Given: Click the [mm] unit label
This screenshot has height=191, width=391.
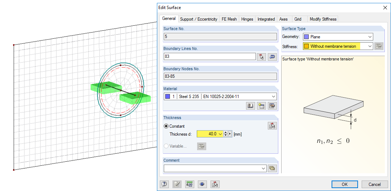Looking at the screenshot, I should [x=238, y=134].
